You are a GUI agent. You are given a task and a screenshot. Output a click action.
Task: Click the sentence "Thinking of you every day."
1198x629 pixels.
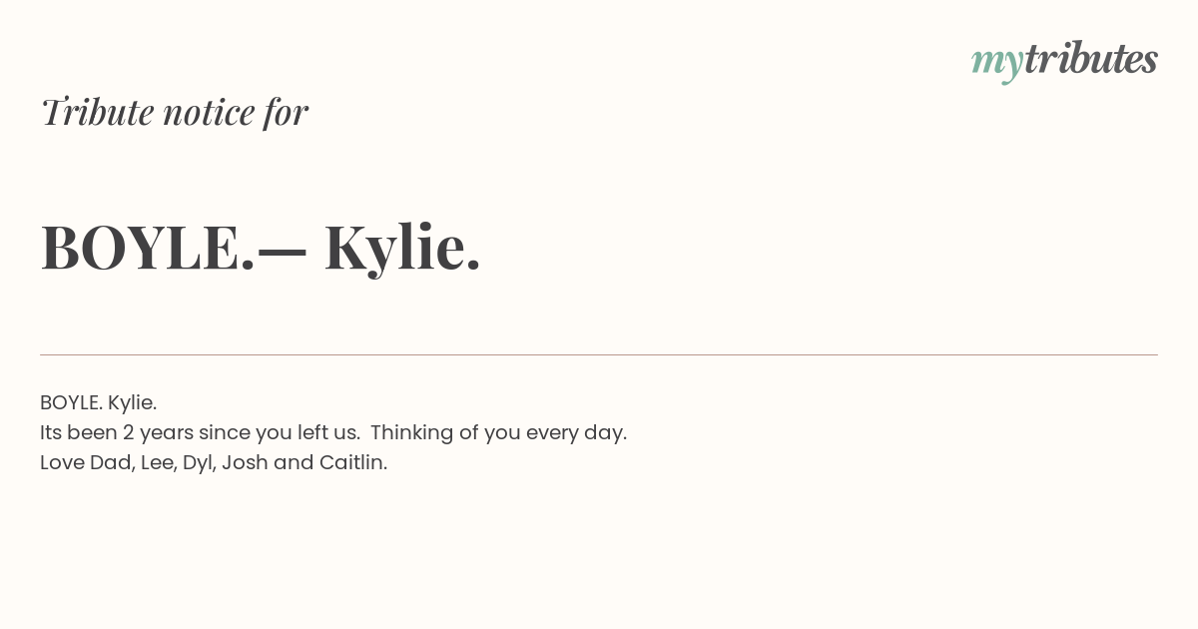point(498,432)
